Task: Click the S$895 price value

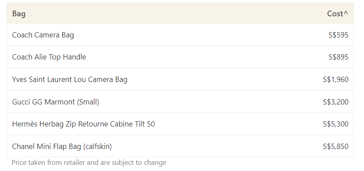Action: (x=338, y=57)
